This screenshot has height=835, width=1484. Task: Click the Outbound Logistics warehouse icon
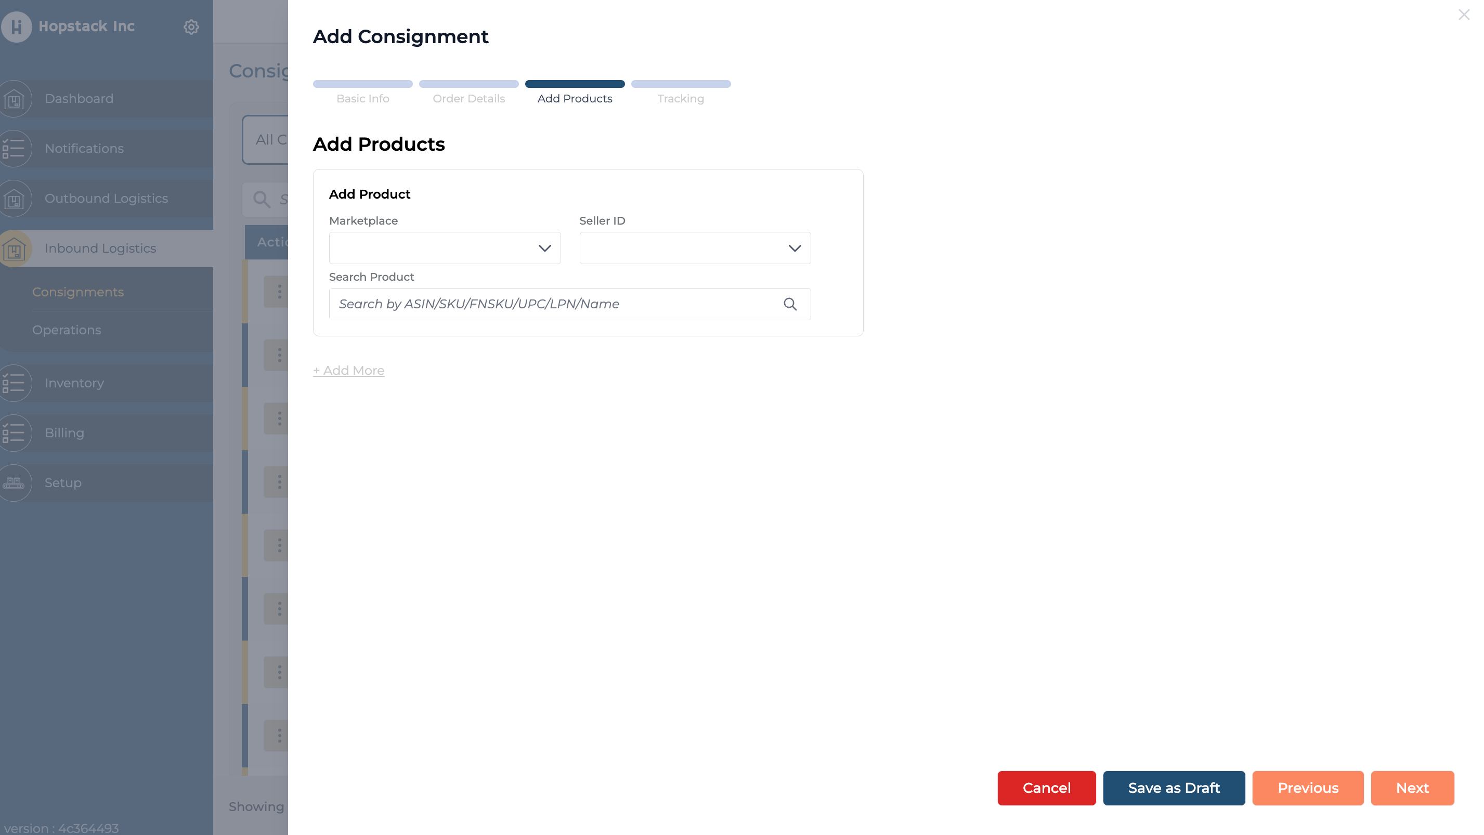point(14,199)
